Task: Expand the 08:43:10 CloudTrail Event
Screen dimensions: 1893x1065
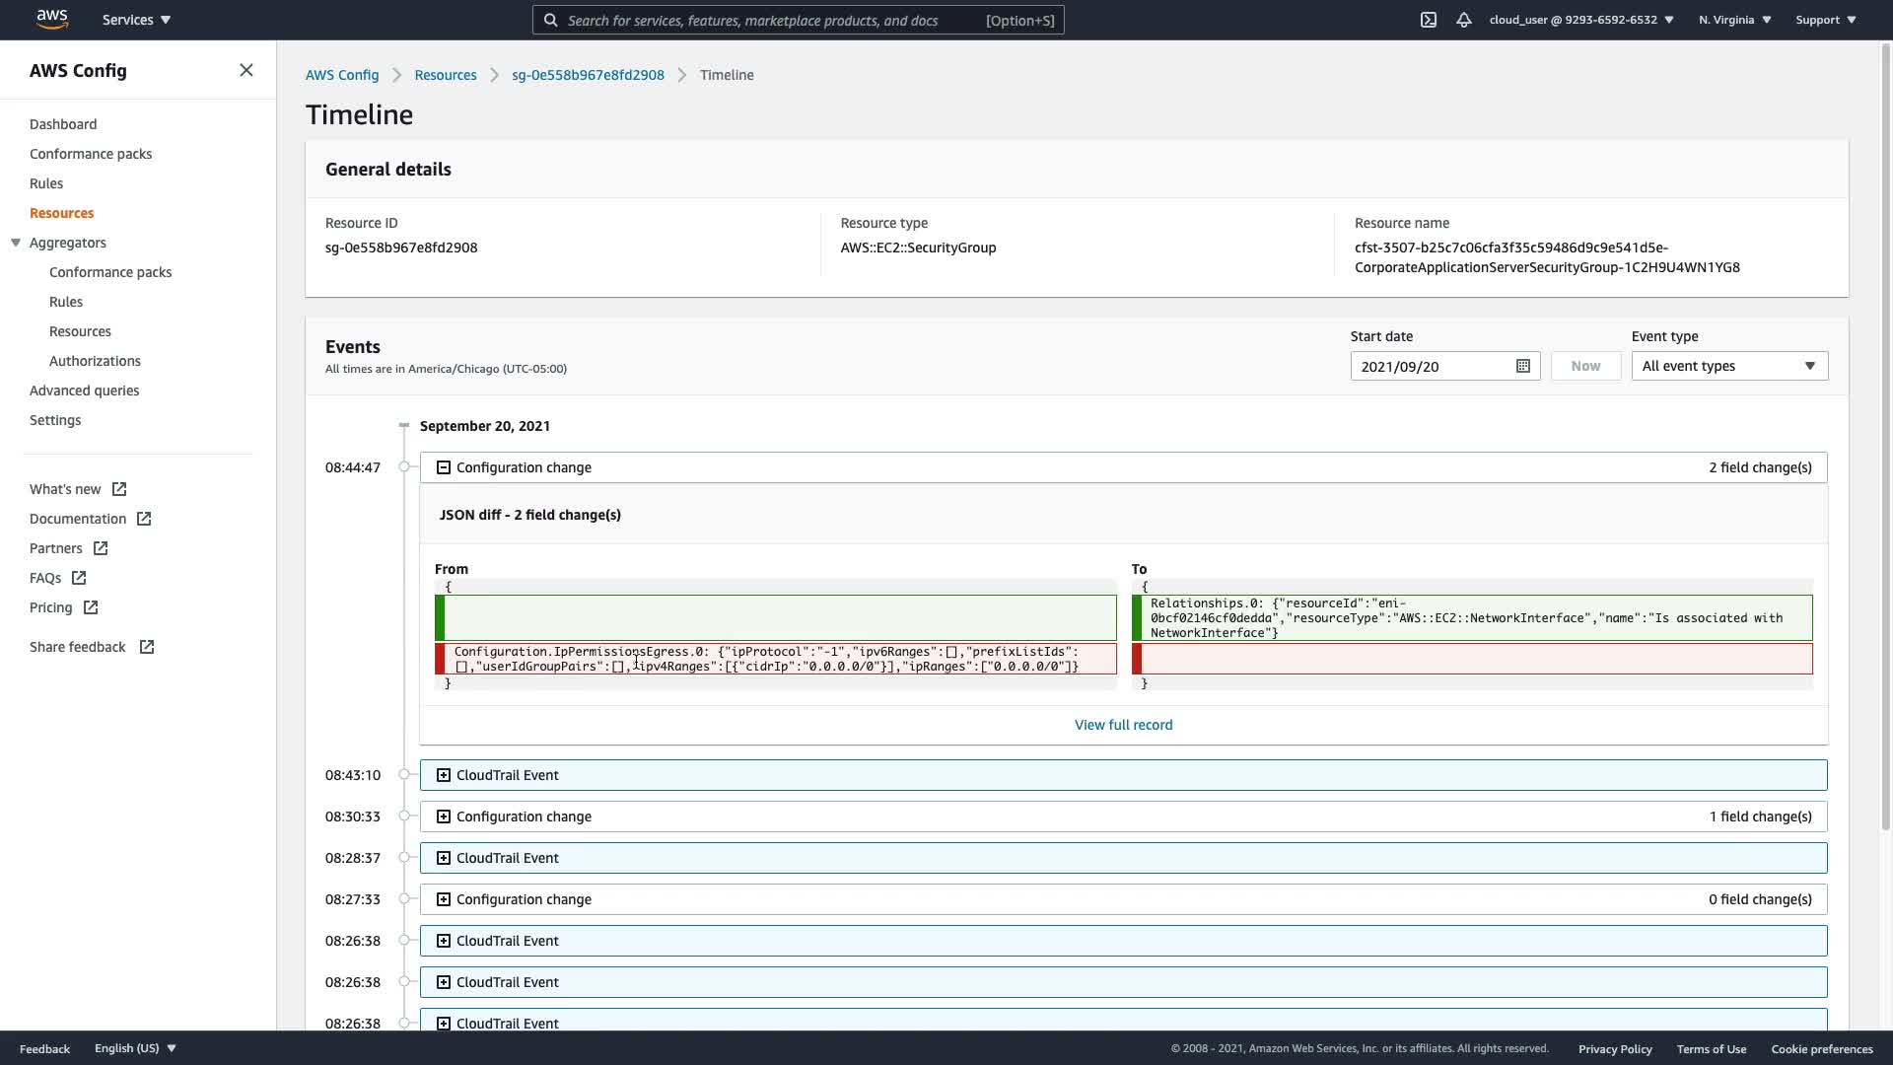Action: coord(444,775)
